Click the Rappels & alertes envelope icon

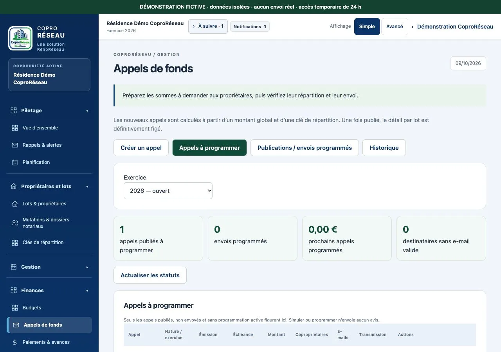tap(15, 145)
